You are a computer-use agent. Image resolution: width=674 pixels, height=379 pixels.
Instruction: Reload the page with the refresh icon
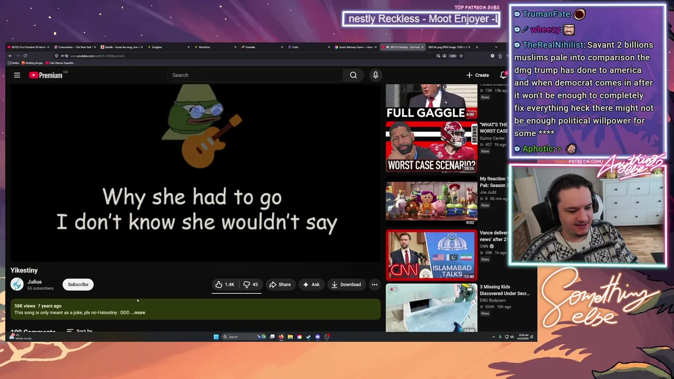coord(25,56)
